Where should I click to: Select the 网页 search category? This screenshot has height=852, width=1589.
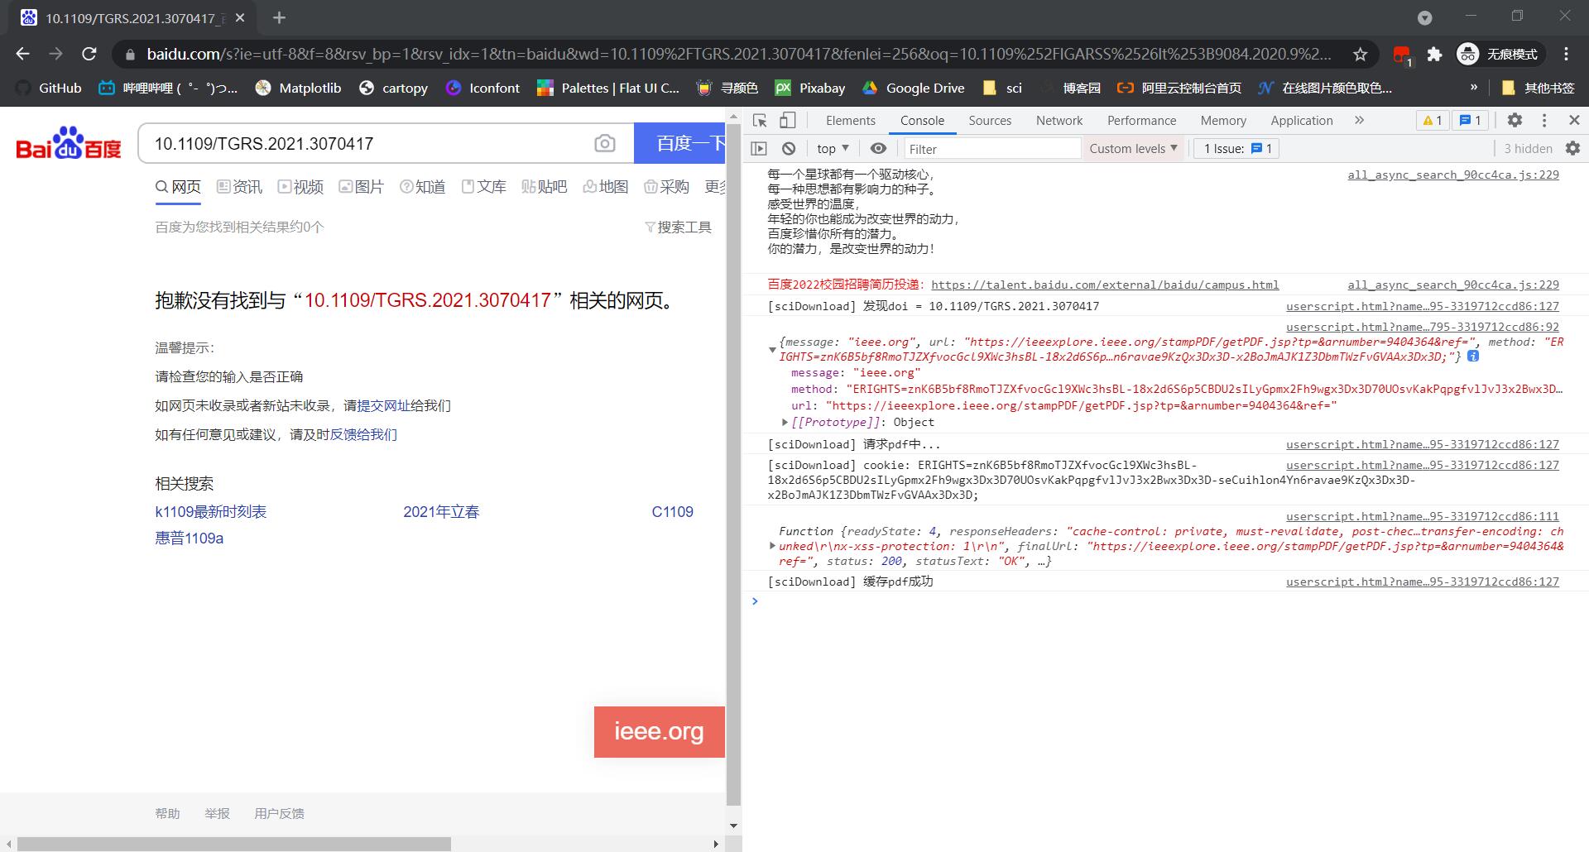click(x=178, y=187)
